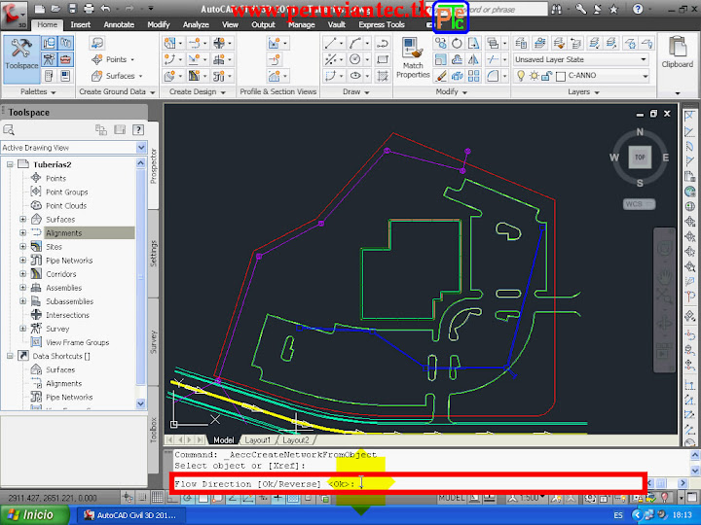Open the Analyze ribbon tab
701x525 pixels.
point(196,25)
